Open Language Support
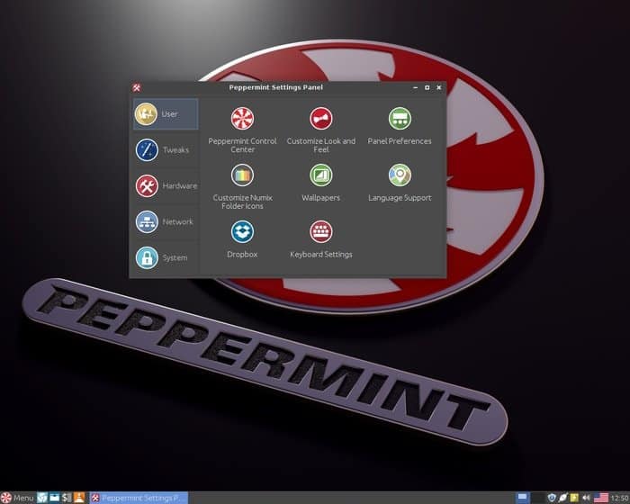The width and height of the screenshot is (630, 504). (400, 183)
